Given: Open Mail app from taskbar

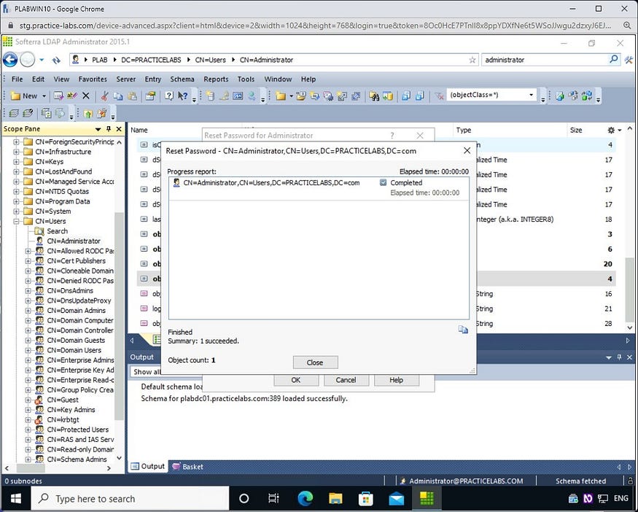Looking at the screenshot, I should tap(397, 499).
